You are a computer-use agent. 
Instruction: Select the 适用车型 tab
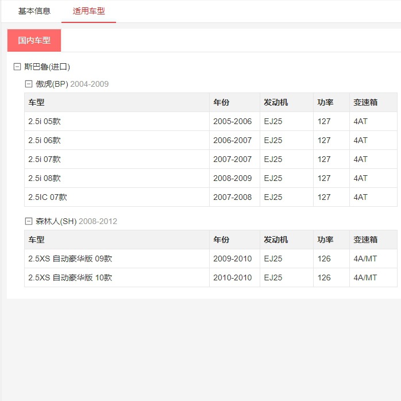tap(88, 11)
